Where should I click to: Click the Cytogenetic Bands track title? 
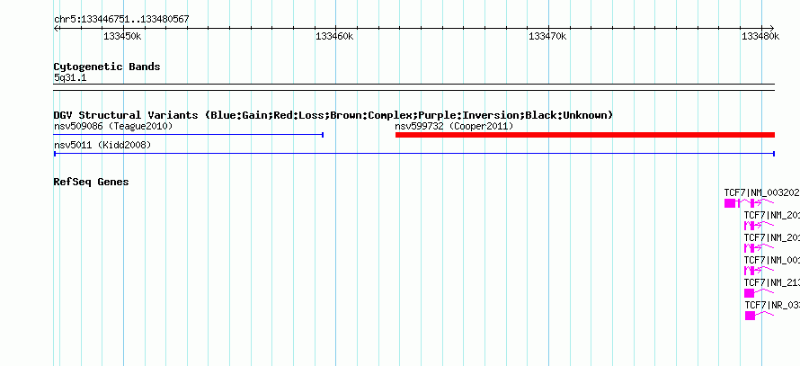[107, 67]
